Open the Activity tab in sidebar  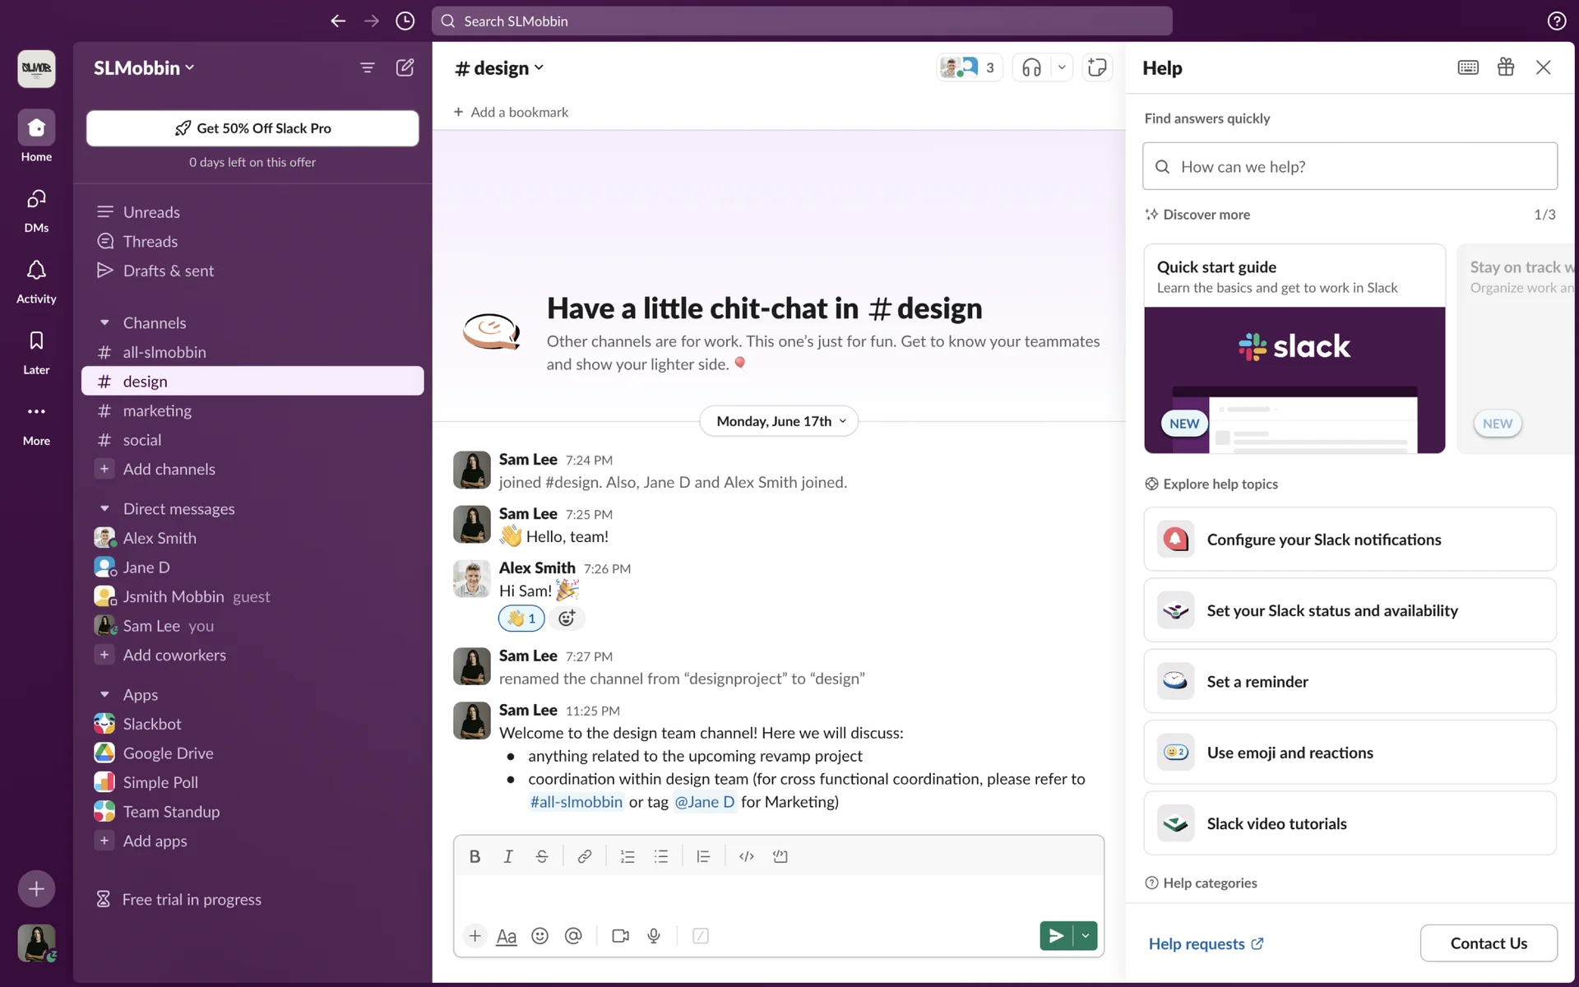coord(36,280)
